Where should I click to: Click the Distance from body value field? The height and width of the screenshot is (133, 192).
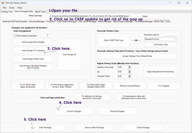tap(123, 67)
